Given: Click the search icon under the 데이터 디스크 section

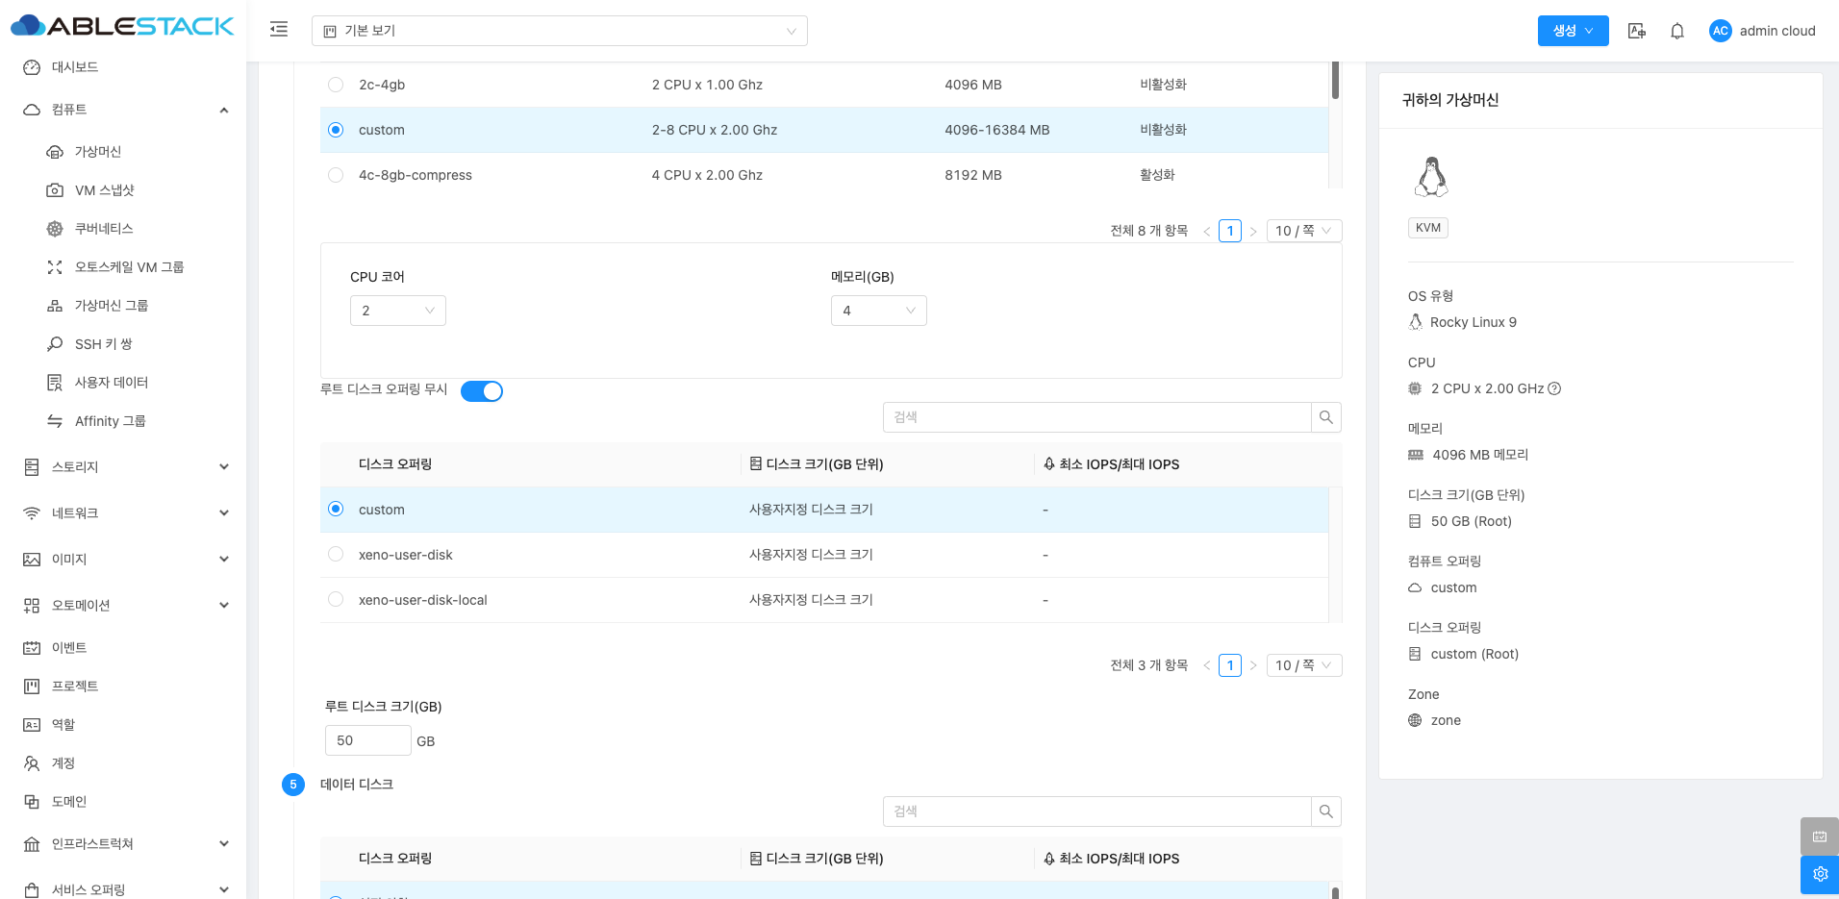Looking at the screenshot, I should click(1325, 812).
